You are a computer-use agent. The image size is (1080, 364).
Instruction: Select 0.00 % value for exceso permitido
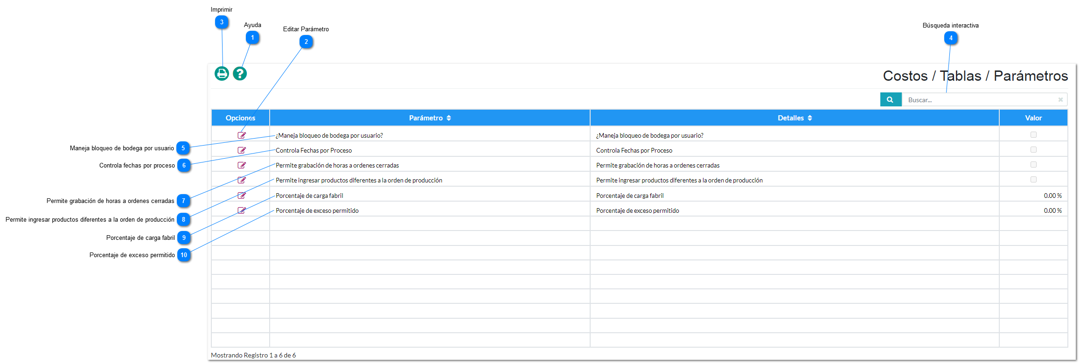(x=1052, y=210)
